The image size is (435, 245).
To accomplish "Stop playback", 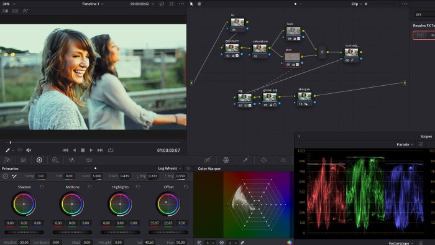I will tap(83, 150).
